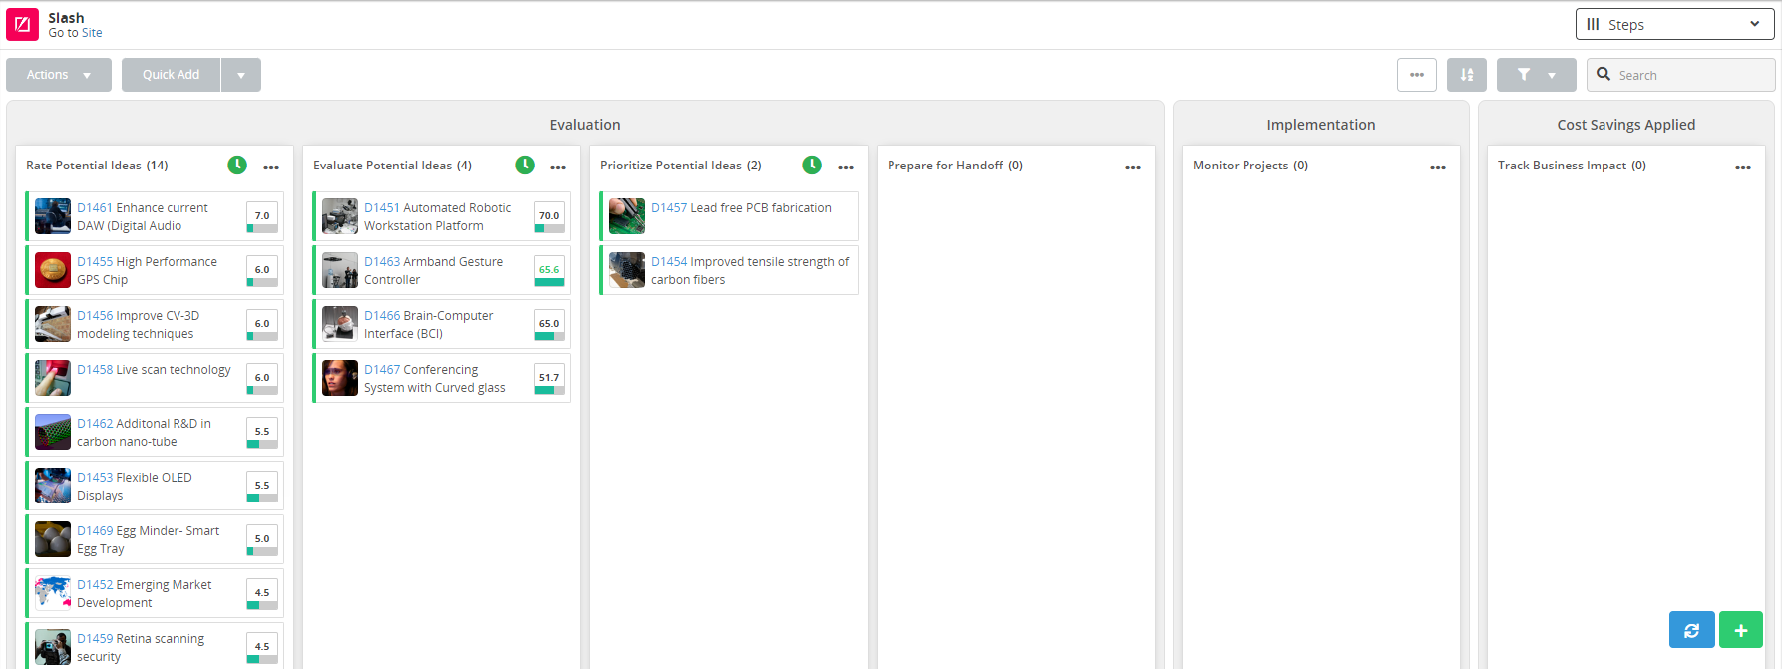Screen dimensions: 1782x669
Task: Expand the Quick Add arrow dropdown
Action: pyautogui.click(x=241, y=75)
